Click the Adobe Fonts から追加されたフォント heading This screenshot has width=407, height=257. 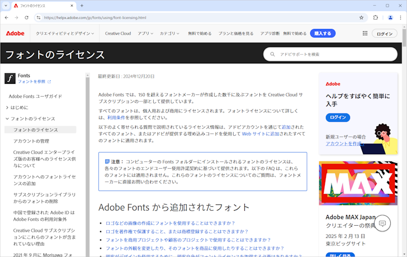pyautogui.click(x=174, y=207)
